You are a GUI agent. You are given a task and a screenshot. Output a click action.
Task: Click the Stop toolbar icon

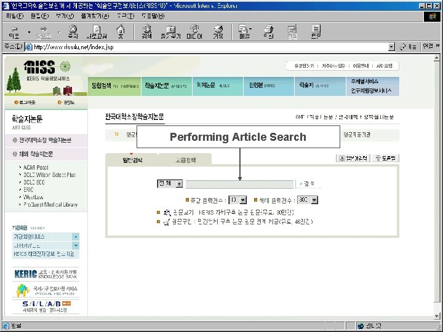point(73,31)
